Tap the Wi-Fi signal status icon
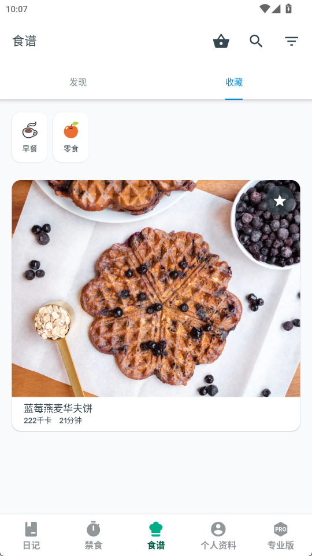 [x=264, y=9]
